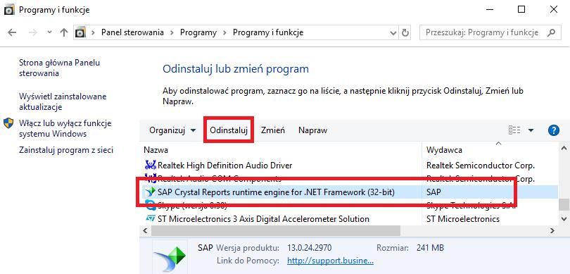
Task: Click the address bar folder icon
Action: [x=80, y=32]
